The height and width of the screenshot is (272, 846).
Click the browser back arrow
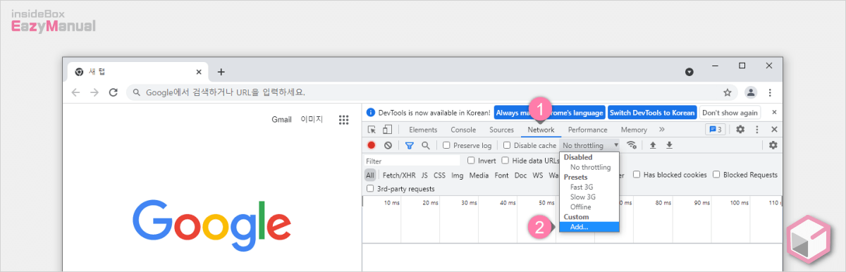tap(76, 92)
